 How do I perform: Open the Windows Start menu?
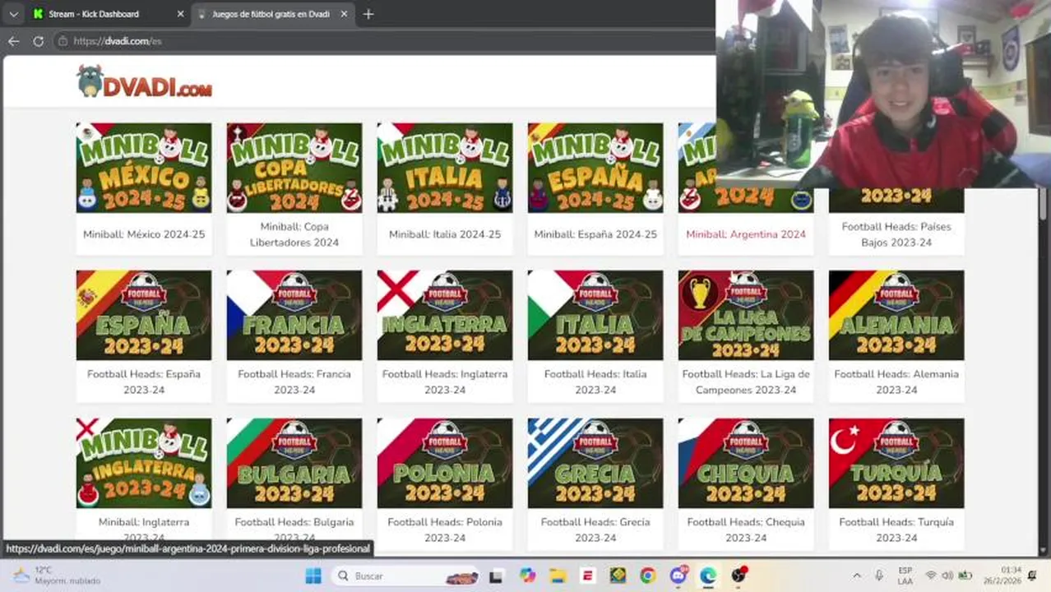pyautogui.click(x=313, y=576)
